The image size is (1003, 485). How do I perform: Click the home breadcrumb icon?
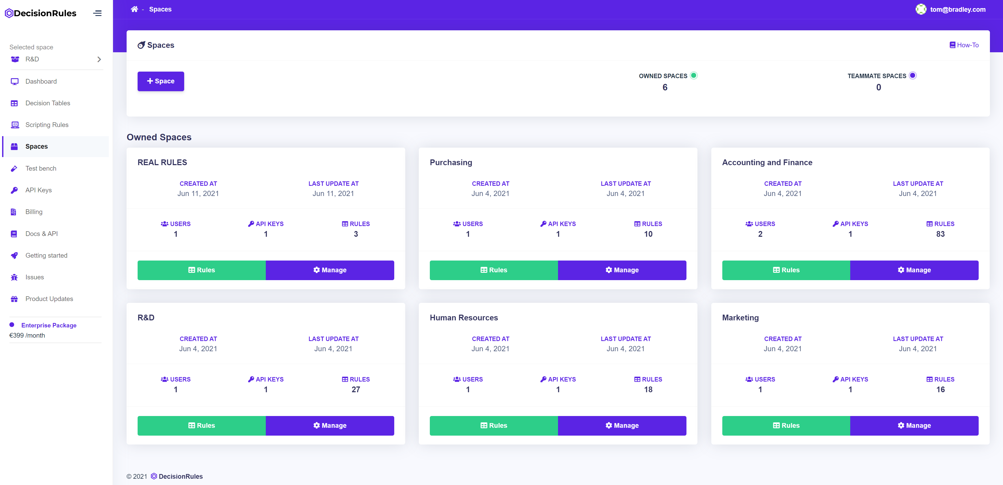134,9
